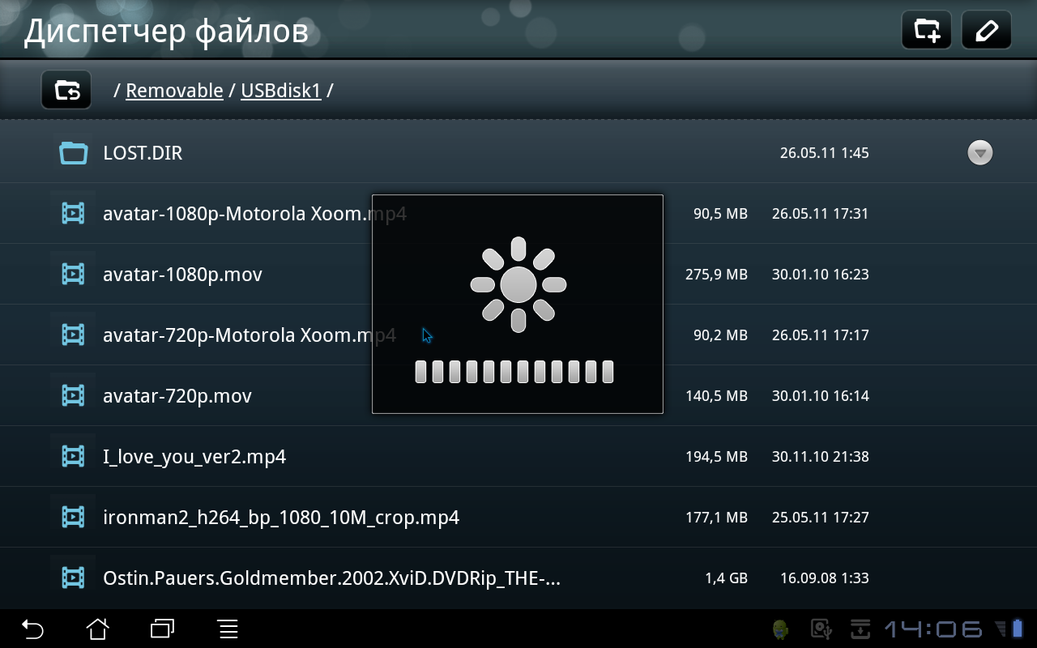Select the film icon of avatar-720p.mov
The image size is (1037, 648).
pos(73,395)
